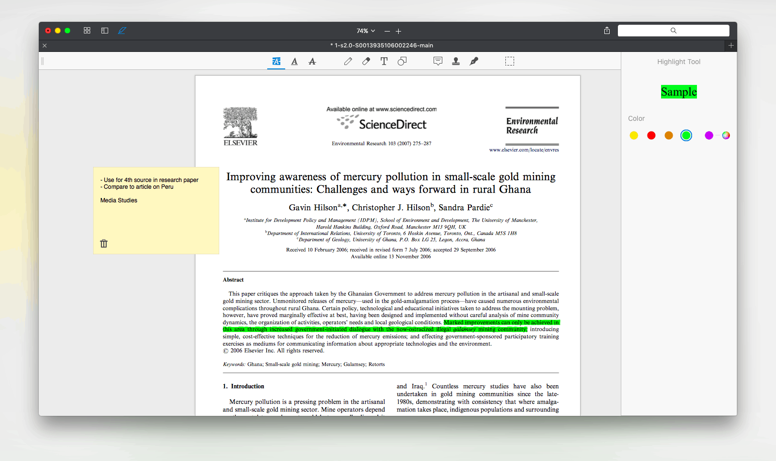The width and height of the screenshot is (776, 461).
Task: Select the Underline text tool
Action: click(294, 61)
